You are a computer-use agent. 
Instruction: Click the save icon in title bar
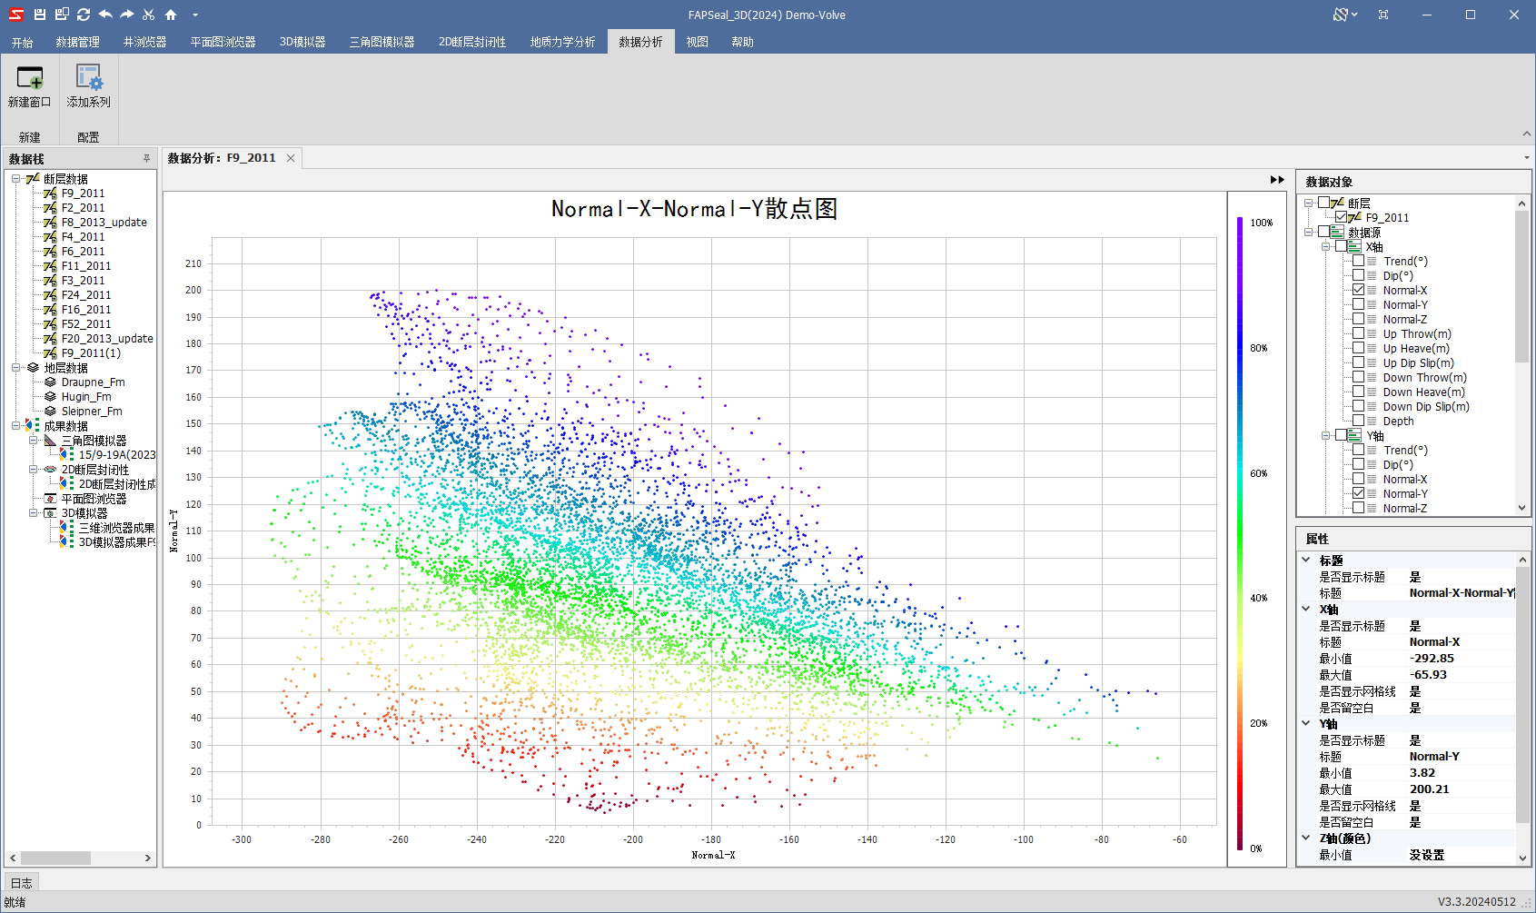39,15
